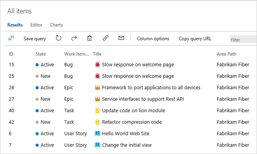Viewport: 257px width, 154px height.
Task: Open 'Slow response on welcome page' in row 25
Action: [x=138, y=76]
